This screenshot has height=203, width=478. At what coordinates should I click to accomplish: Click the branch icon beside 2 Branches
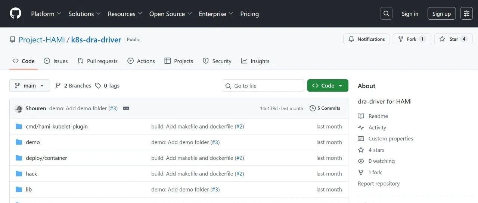58,86
